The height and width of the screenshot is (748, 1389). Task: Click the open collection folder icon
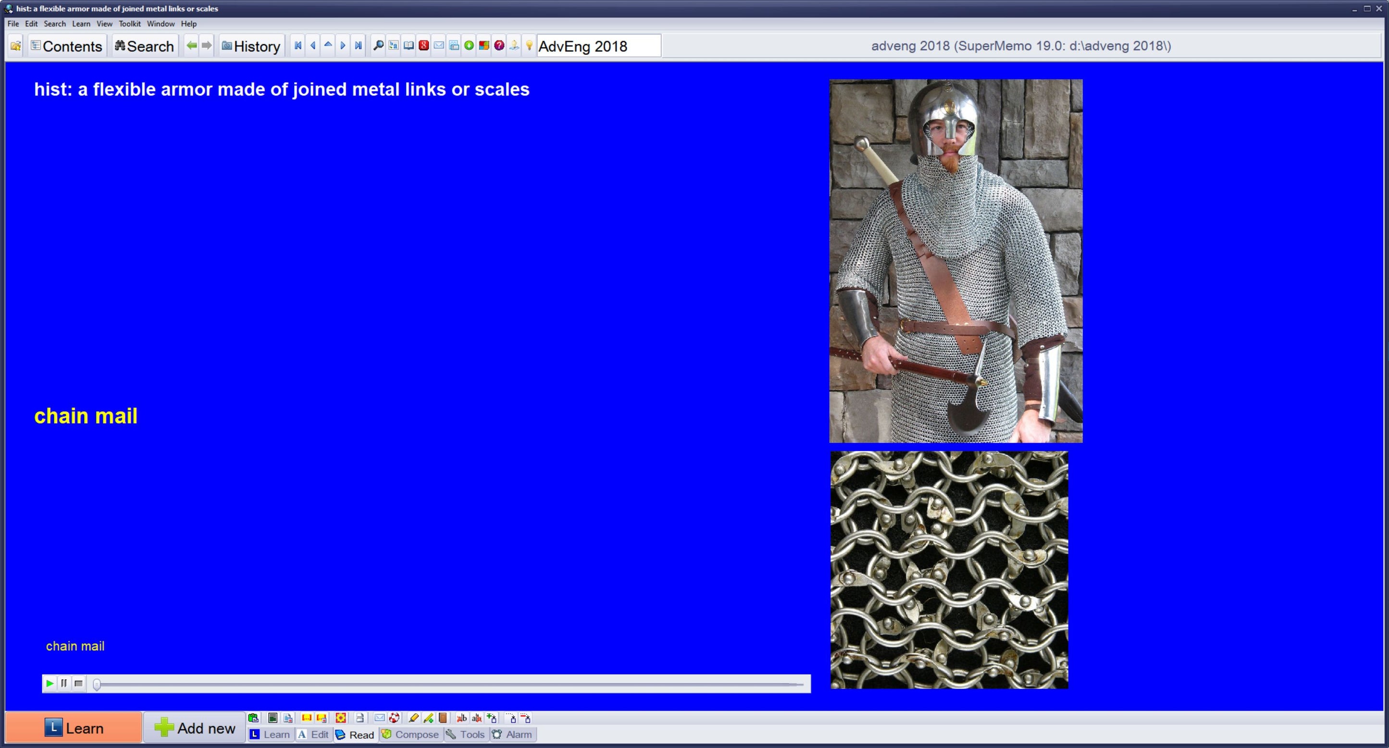[x=16, y=46]
